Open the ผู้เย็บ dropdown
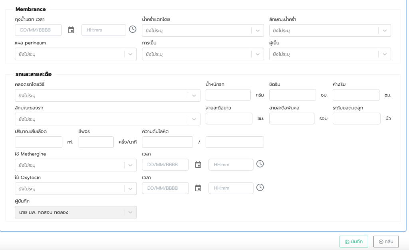 click(x=330, y=54)
